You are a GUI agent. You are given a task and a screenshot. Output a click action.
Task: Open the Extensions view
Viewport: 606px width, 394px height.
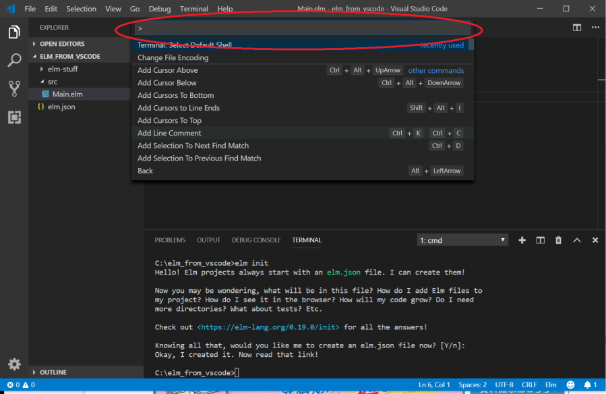click(13, 117)
